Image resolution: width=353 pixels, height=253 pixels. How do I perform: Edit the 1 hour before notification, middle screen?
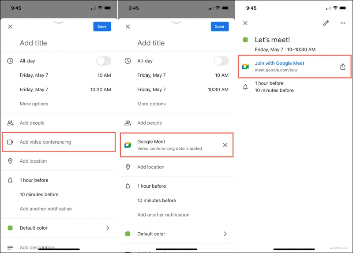point(152,186)
